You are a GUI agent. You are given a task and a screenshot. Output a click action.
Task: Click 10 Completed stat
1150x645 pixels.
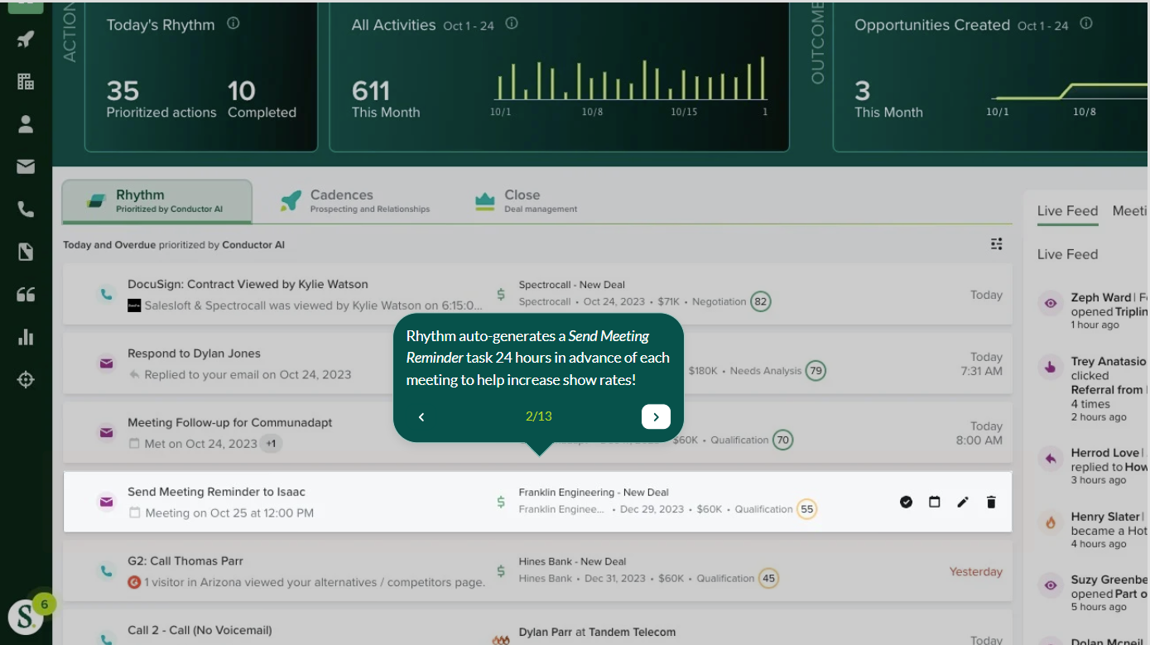click(262, 99)
